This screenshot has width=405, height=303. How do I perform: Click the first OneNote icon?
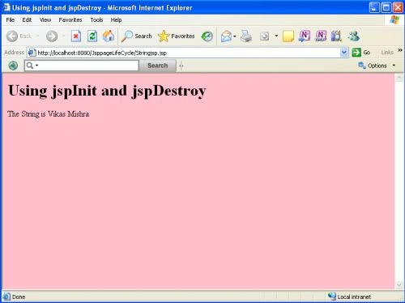pyautogui.click(x=305, y=36)
